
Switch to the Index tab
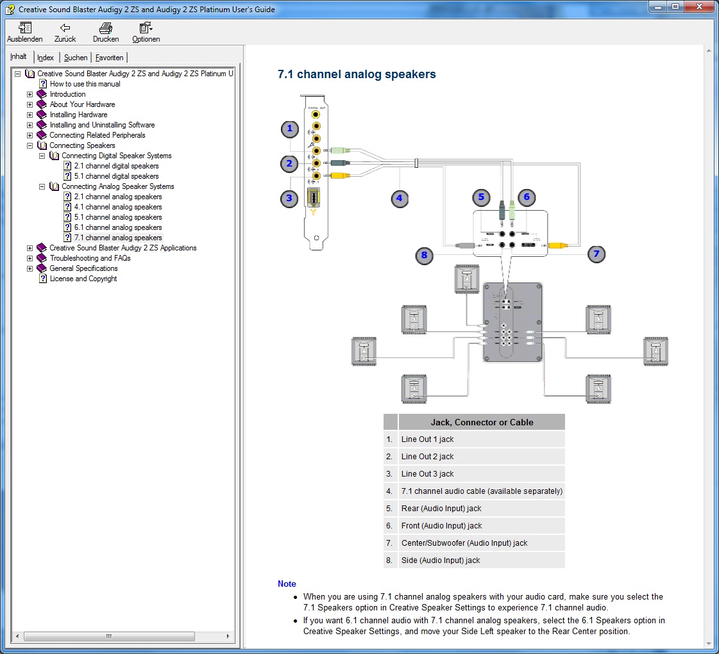(46, 57)
